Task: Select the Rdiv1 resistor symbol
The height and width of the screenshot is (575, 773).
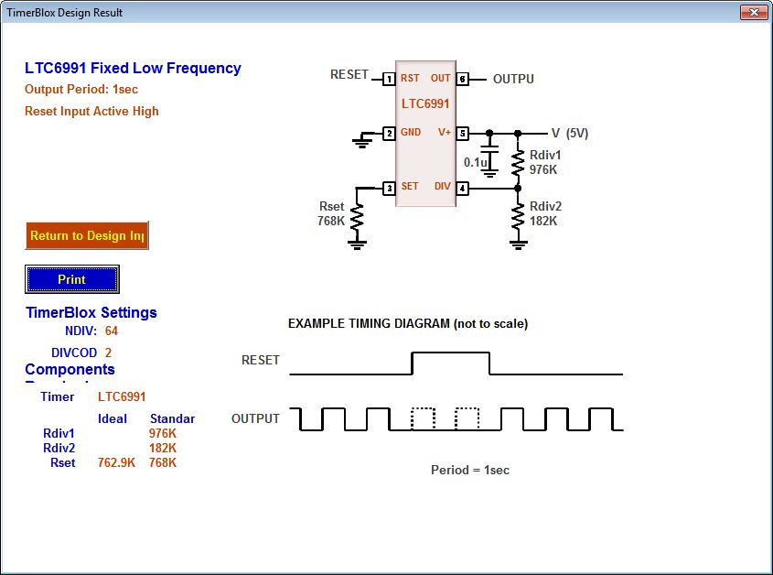Action: pos(518,162)
